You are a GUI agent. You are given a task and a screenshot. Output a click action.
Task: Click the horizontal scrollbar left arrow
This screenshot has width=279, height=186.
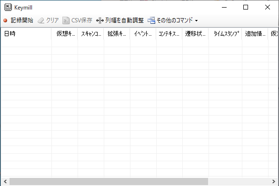point(5,182)
